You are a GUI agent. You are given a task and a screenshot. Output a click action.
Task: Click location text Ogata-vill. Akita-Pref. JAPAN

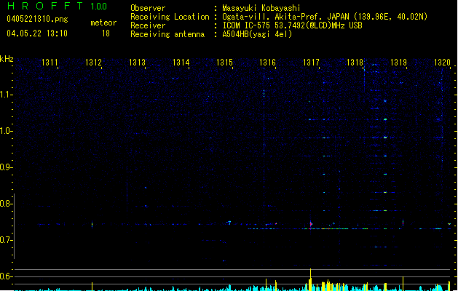pos(285,17)
